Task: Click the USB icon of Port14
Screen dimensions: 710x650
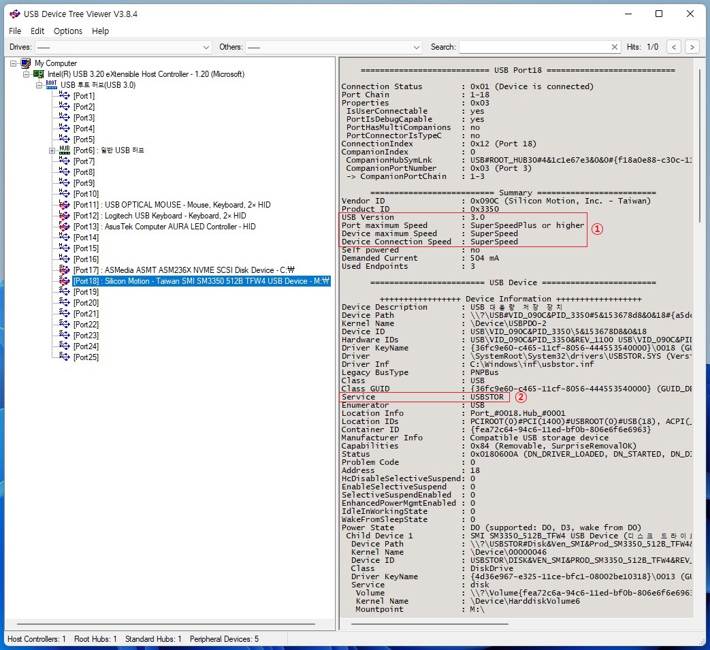Action: click(x=64, y=237)
